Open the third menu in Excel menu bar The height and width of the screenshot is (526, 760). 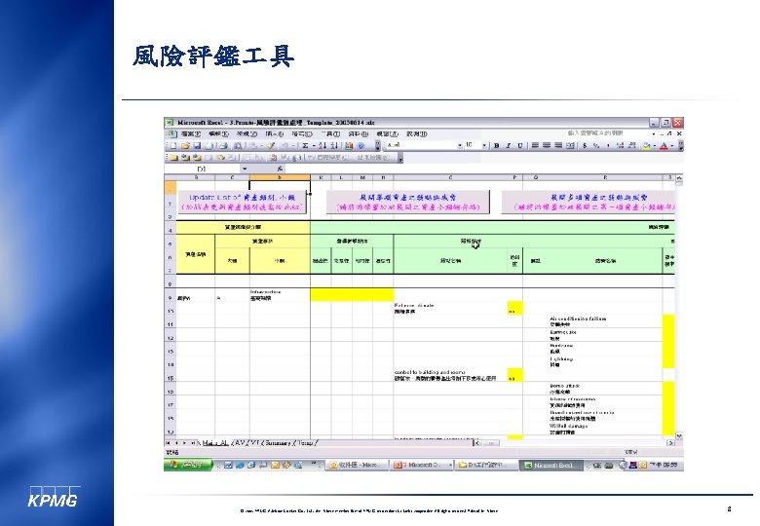[247, 133]
